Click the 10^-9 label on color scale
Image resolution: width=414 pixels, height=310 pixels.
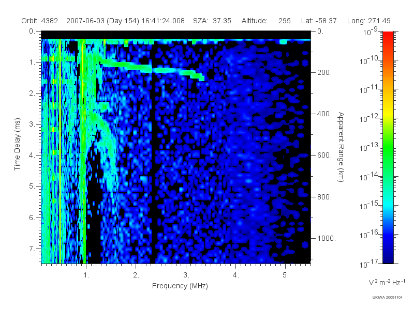pos(371,32)
